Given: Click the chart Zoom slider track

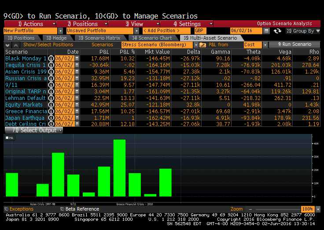Looking at the screenshot, I should [272, 209].
